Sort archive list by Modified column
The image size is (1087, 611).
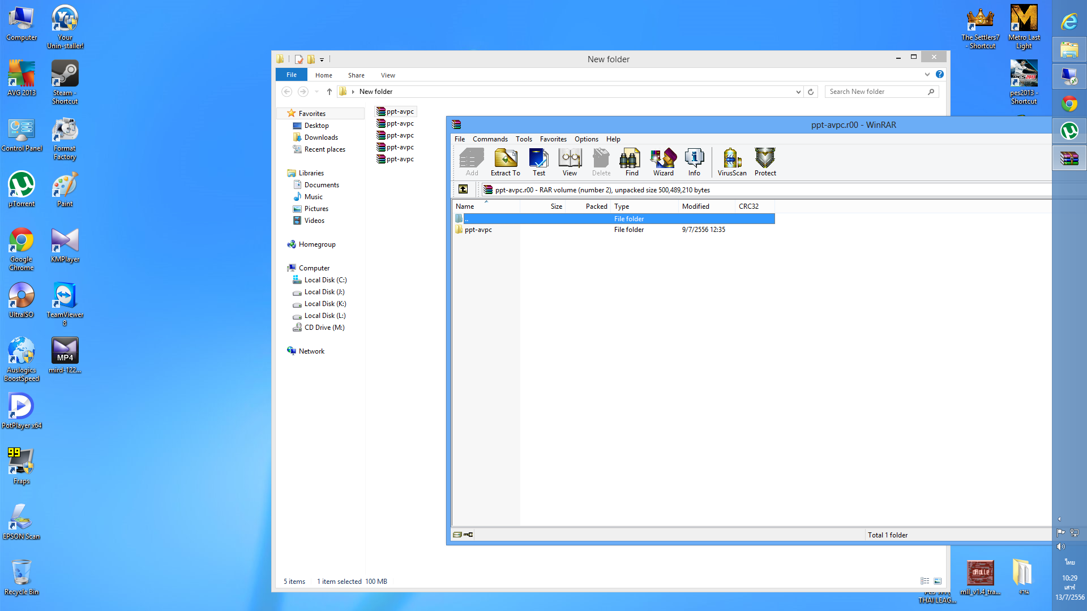click(x=695, y=206)
